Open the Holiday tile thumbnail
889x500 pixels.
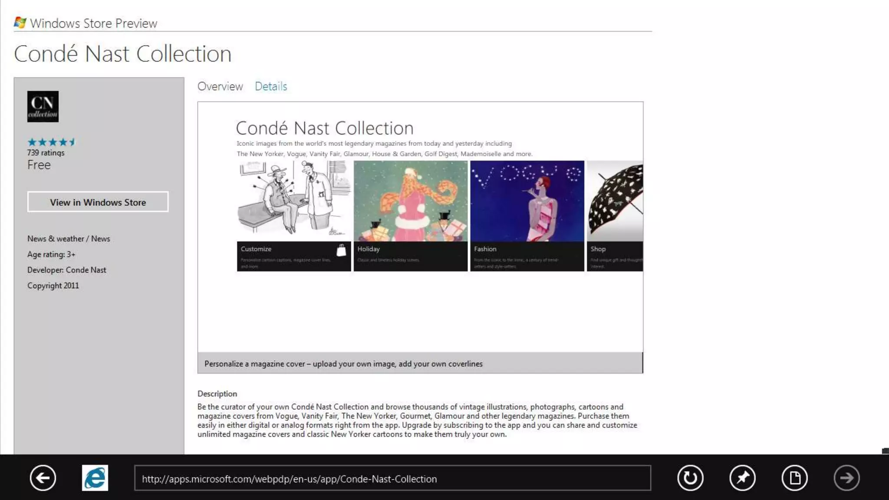click(410, 201)
